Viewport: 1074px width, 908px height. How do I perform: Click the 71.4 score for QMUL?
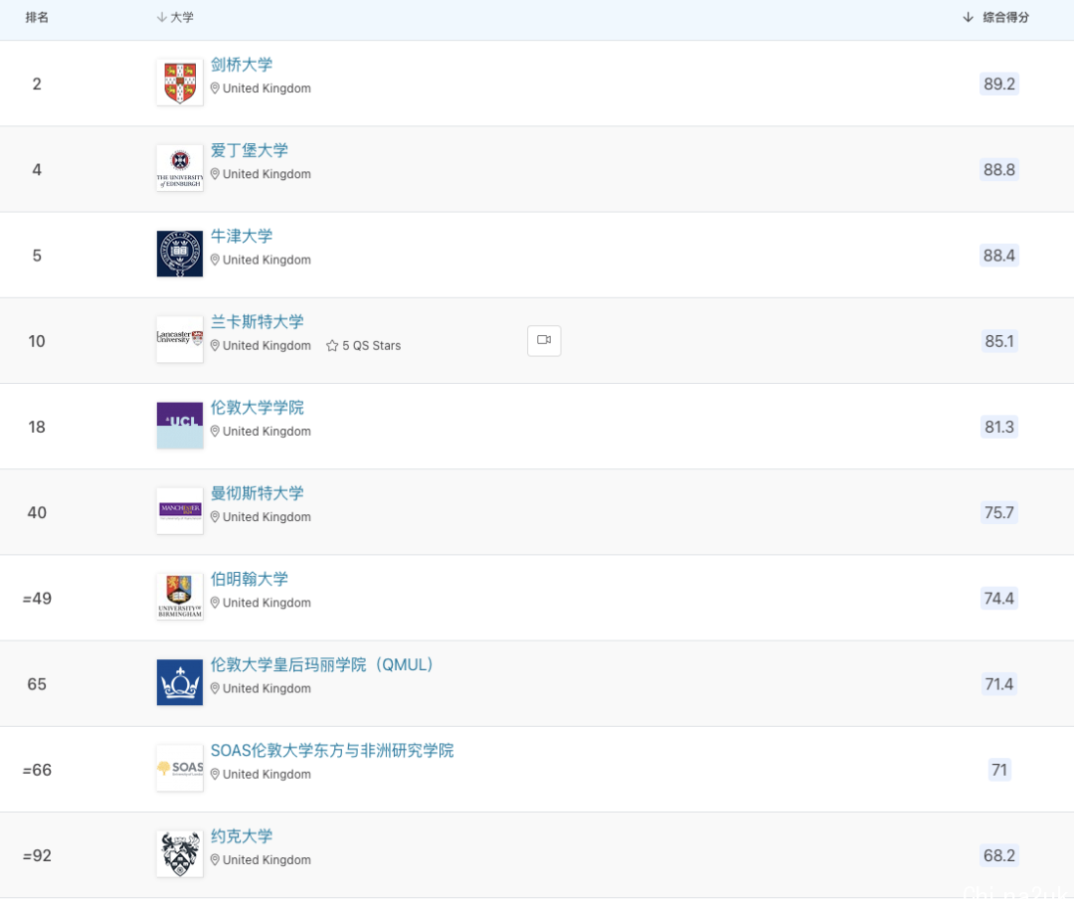[x=999, y=684]
